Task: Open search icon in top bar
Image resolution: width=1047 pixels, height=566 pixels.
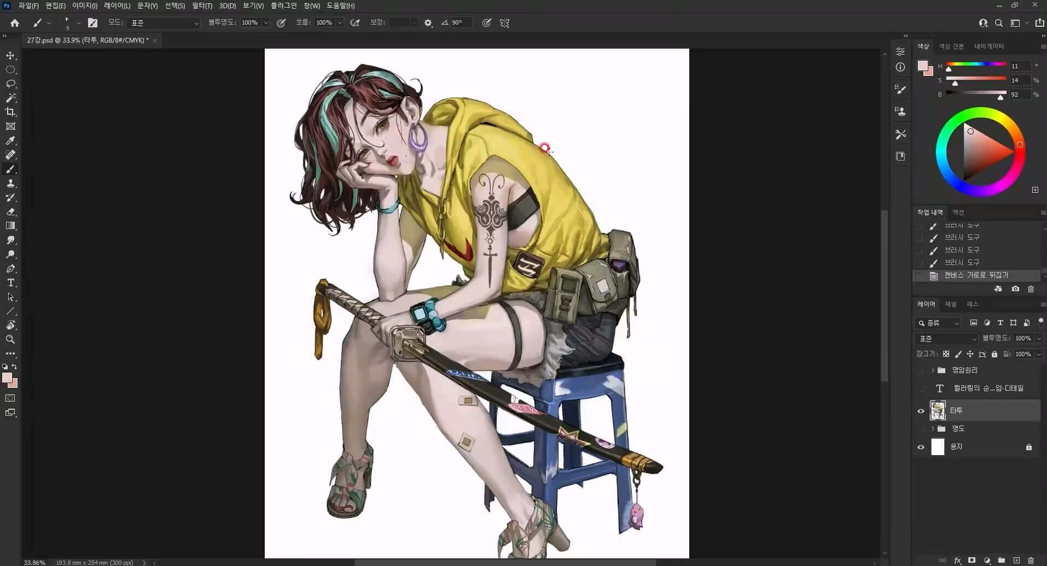Action: tap(999, 23)
